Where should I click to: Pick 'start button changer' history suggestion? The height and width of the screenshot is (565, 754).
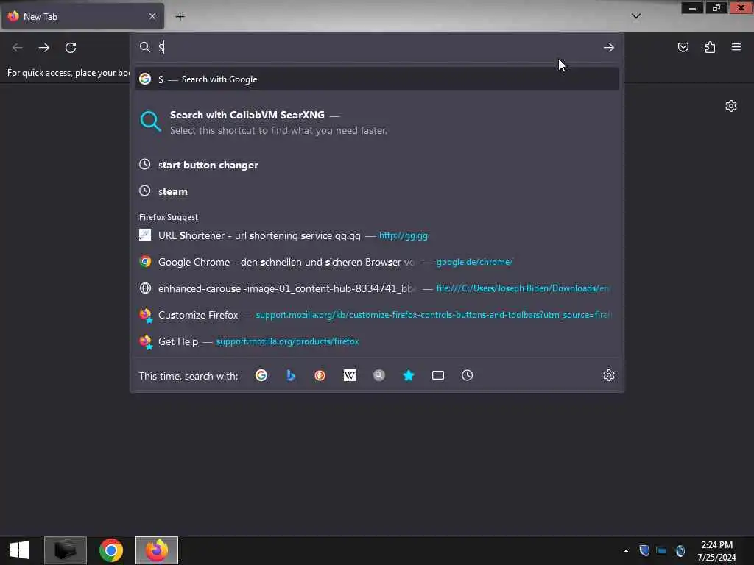tap(377, 165)
